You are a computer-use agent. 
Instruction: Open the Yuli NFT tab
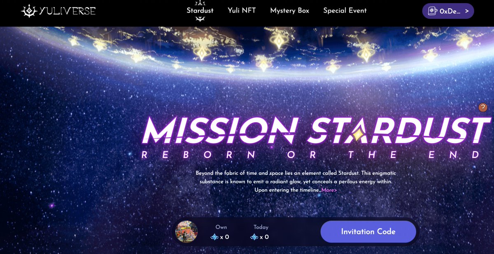[x=242, y=10]
